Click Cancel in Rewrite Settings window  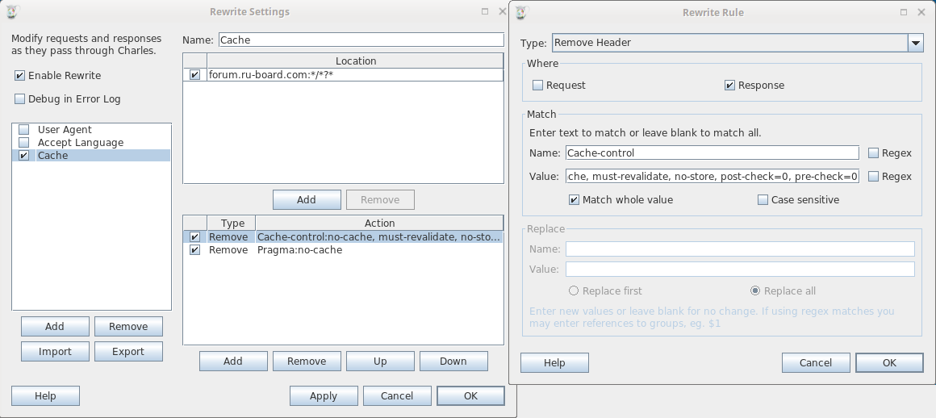tap(397, 396)
